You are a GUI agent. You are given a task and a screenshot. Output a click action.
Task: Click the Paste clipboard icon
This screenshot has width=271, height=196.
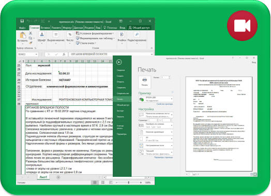pos(23,35)
